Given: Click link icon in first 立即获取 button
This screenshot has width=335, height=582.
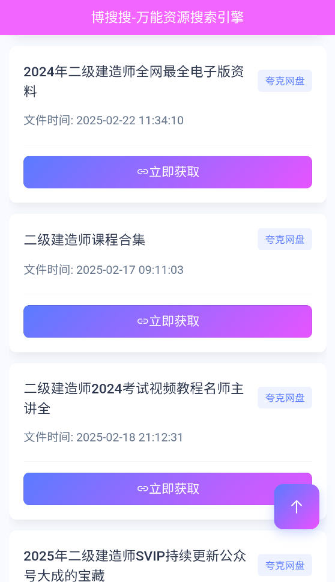Looking at the screenshot, I should click(x=142, y=172).
